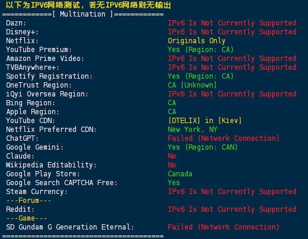Click the '---Forum---' section divider
Viewport: 308px width, 239px height.
pyautogui.click(x=28, y=201)
